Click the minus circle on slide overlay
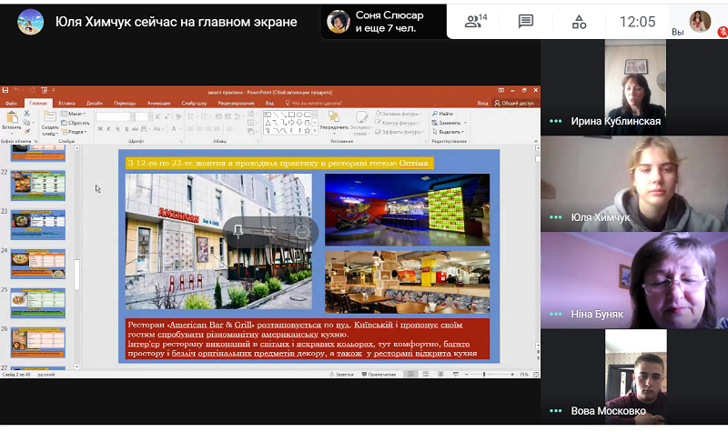Screen dimensions: 728x432 [x=302, y=232]
